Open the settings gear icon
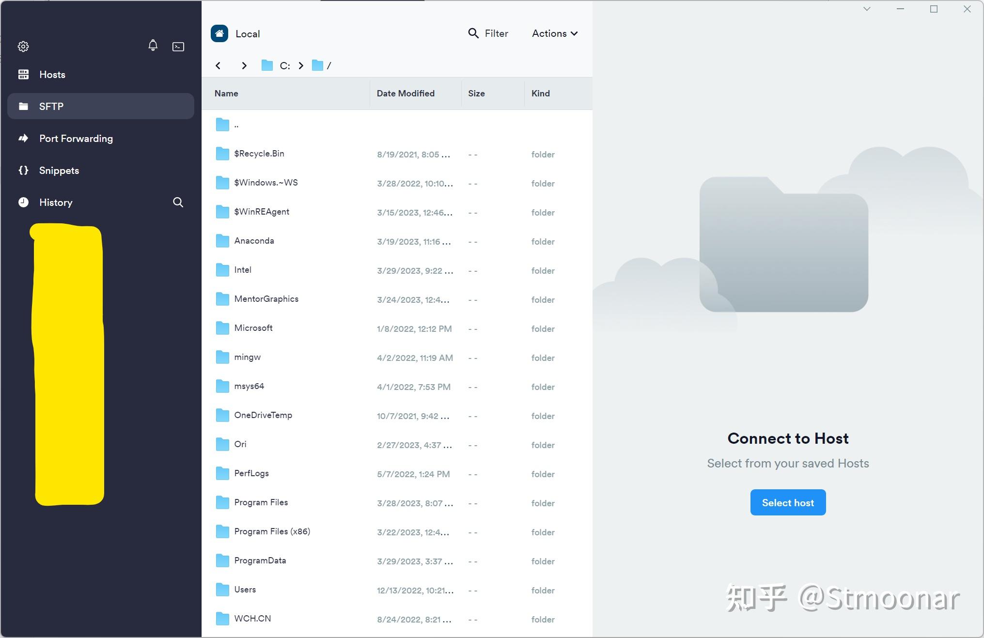 click(x=23, y=47)
